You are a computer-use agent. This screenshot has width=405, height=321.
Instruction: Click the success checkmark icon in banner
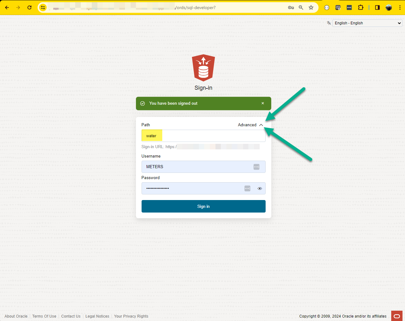click(143, 103)
